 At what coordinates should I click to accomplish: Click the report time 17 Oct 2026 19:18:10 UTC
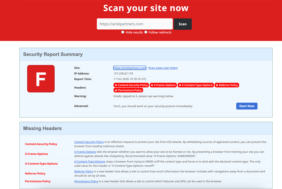point(130,79)
